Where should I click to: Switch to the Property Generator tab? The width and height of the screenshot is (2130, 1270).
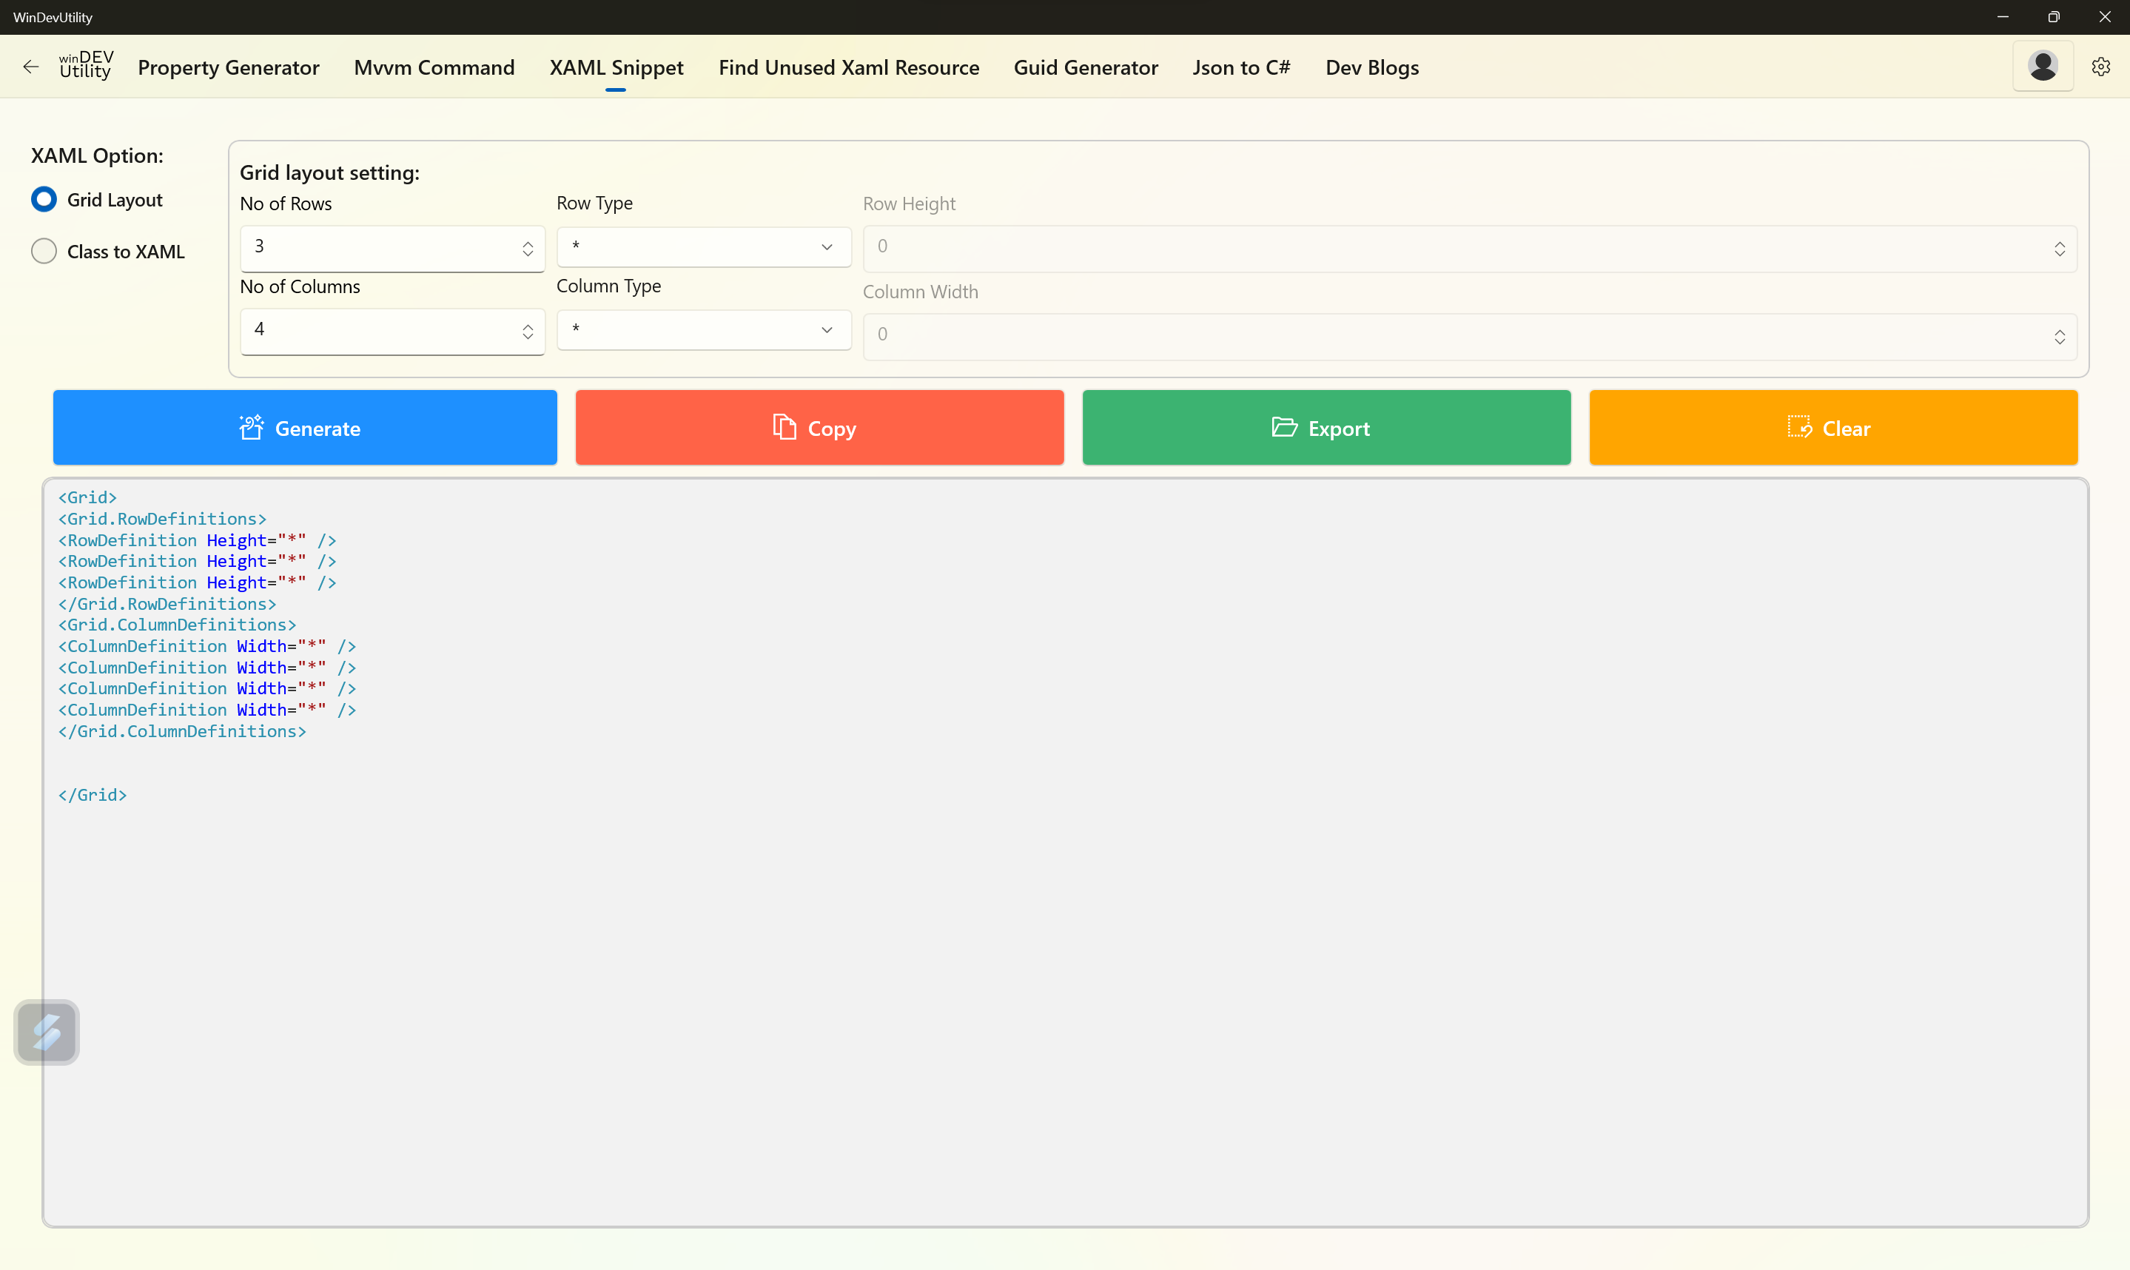tap(228, 67)
